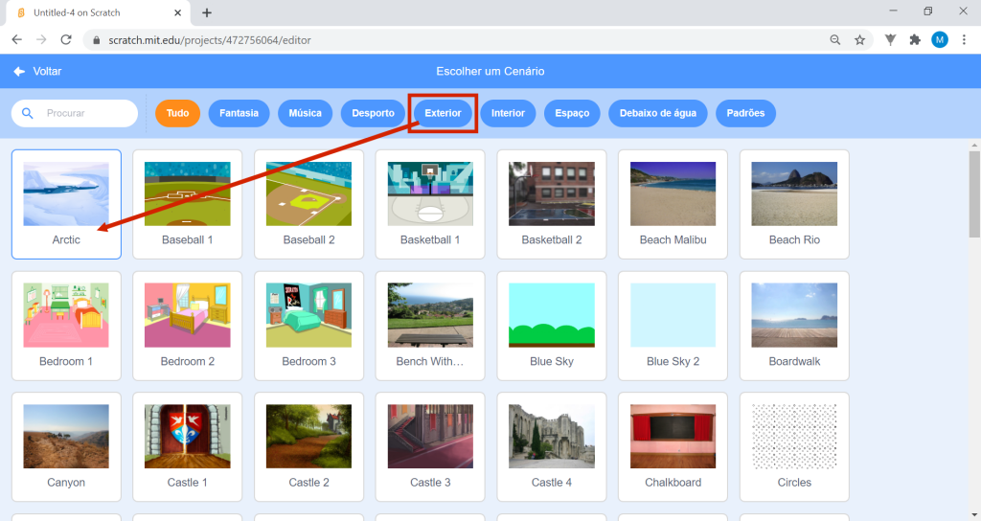Choose the Baseball 2 backdrop
The image size is (981, 521).
(309, 204)
